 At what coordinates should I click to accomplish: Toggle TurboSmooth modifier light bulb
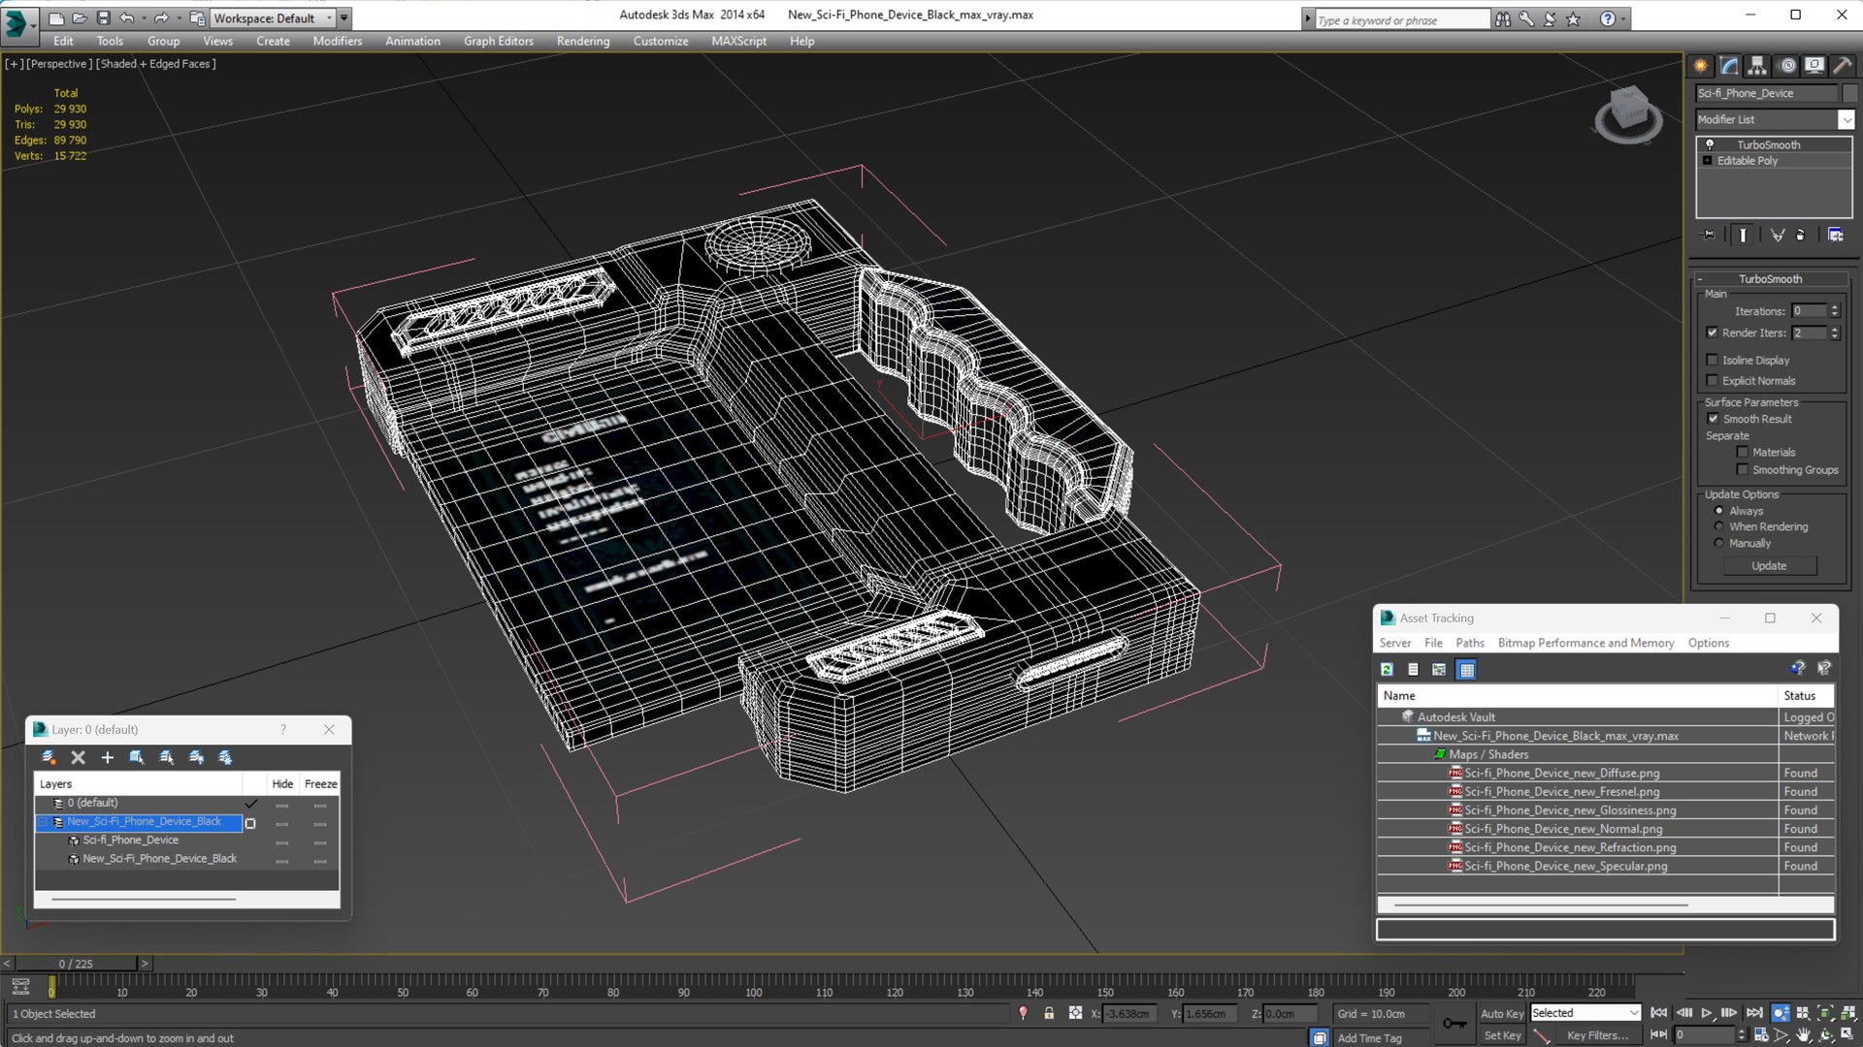point(1710,144)
